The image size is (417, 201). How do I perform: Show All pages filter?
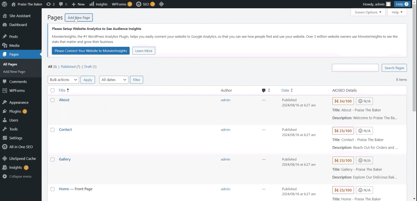50,67
